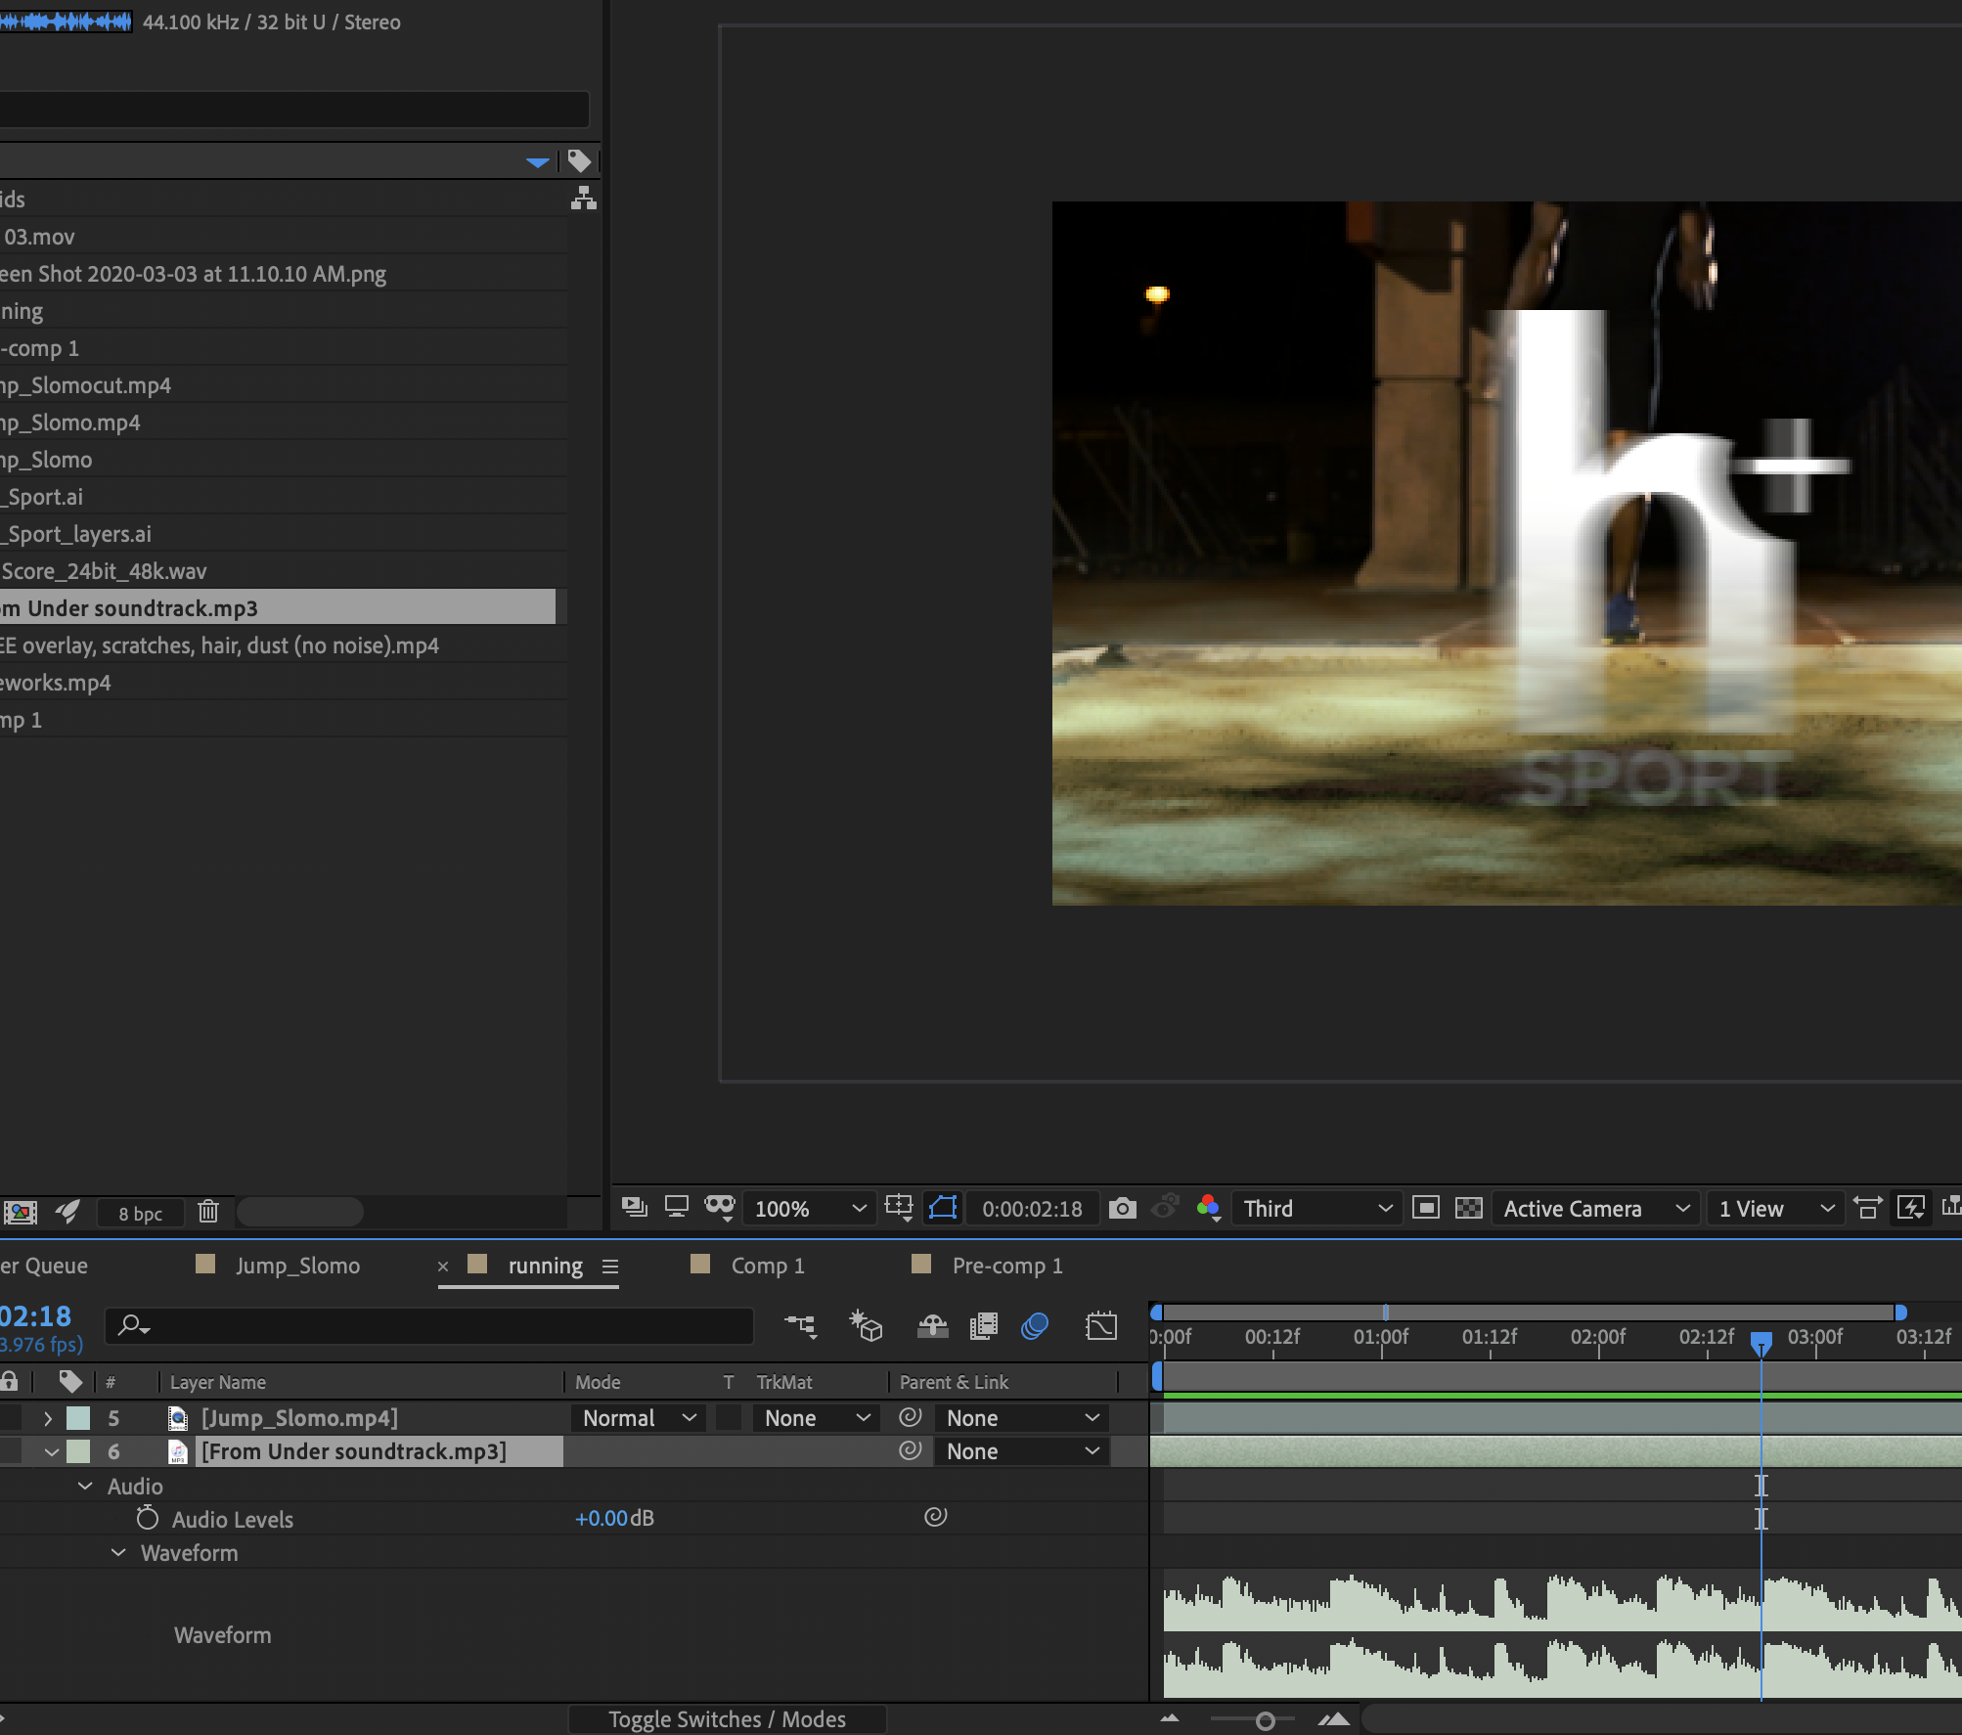The width and height of the screenshot is (1962, 1735).
Task: Toggle the Region of Interest icon
Action: tap(1425, 1209)
